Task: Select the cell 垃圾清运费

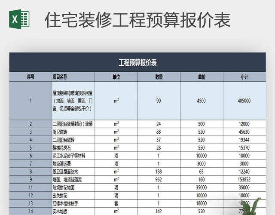Action: 73,164
